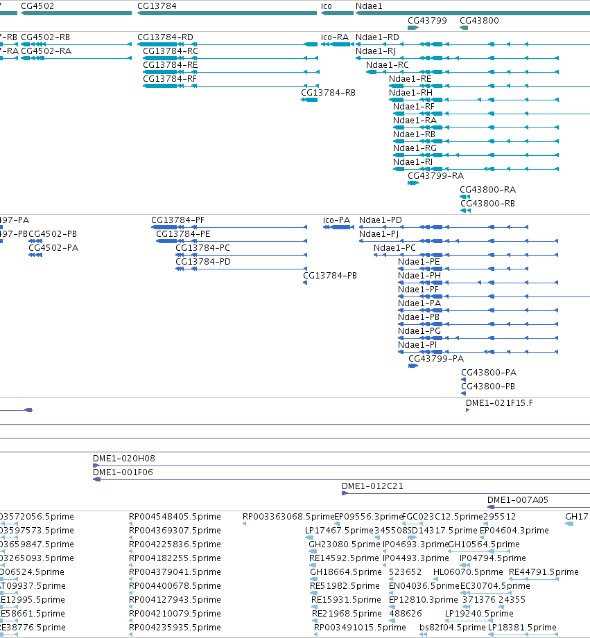
Task: Select protein label CG4502-PA
Action: 53,248
